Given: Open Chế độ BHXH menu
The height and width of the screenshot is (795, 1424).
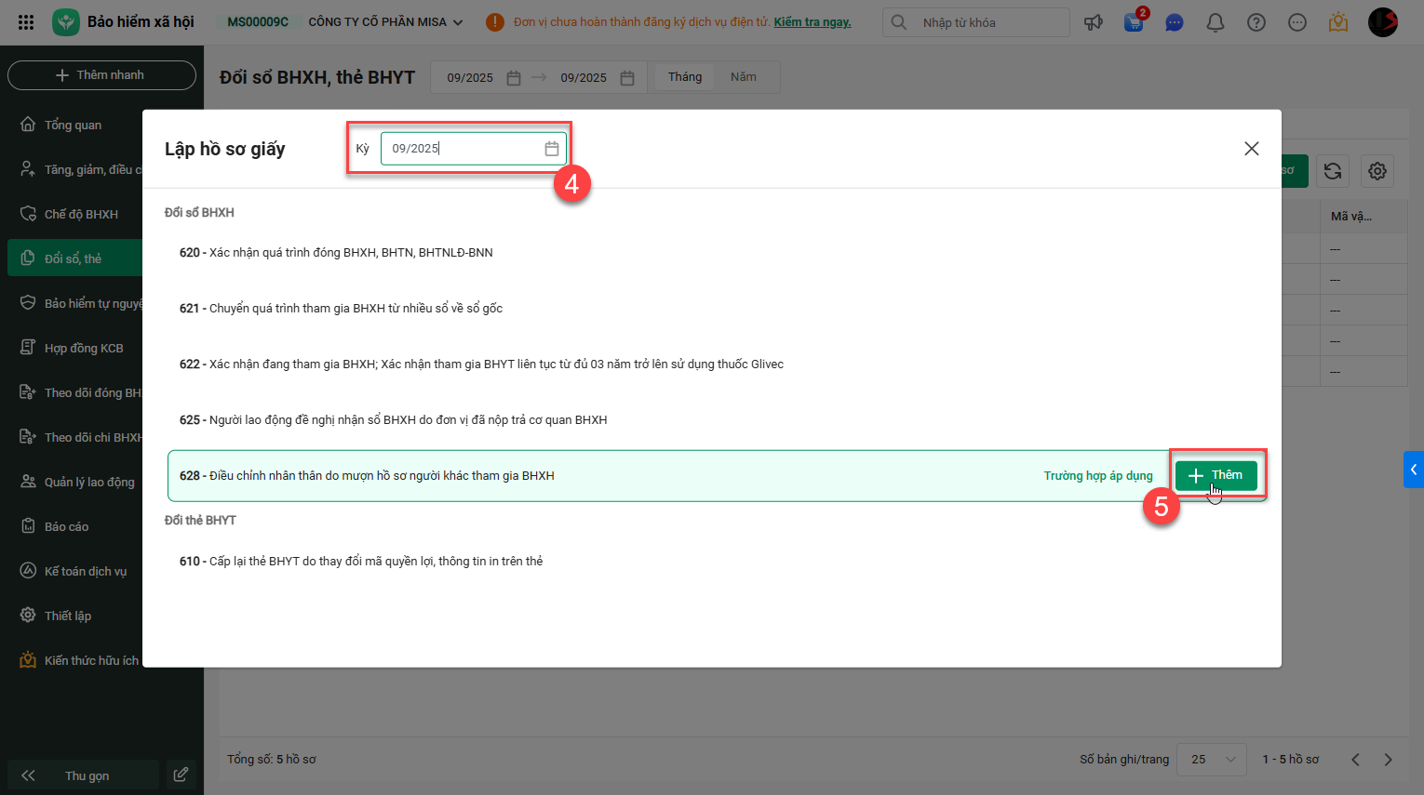Looking at the screenshot, I should point(74,214).
